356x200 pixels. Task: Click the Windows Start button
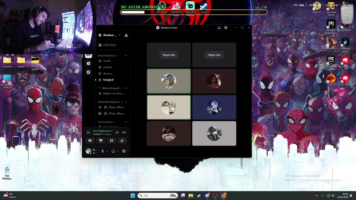[x=133, y=196]
